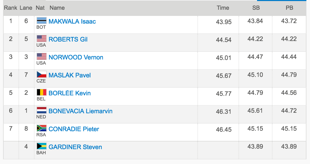310x164 pixels.
Task: Click the Belgium flag icon
Action: (42, 92)
